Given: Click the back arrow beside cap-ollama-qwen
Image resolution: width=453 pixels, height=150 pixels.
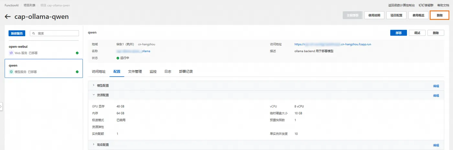Looking at the screenshot, I should point(8,16).
